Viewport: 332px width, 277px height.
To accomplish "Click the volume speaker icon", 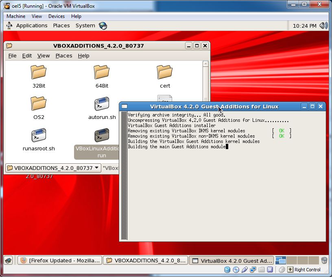I will [323, 26].
